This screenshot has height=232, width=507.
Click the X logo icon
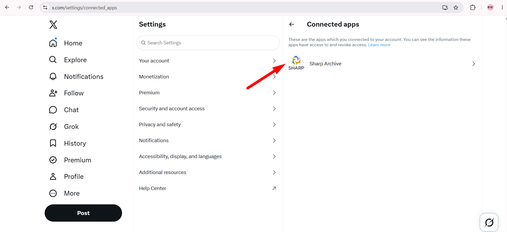coord(53,25)
